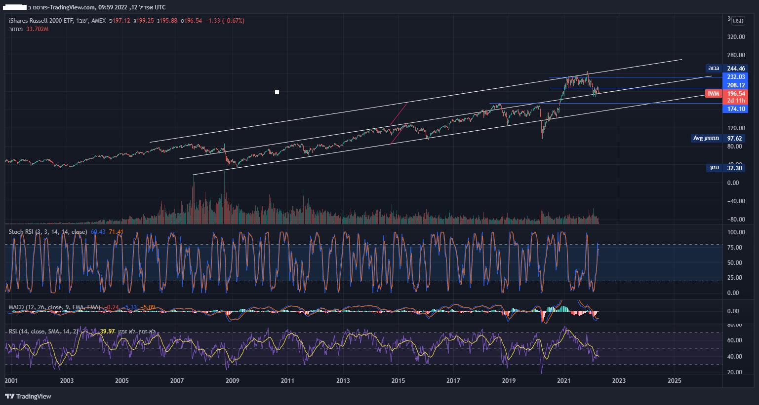Click the Stoch RSI value 71.41
Image resolution: width=759 pixels, height=405 pixels.
[x=116, y=232]
